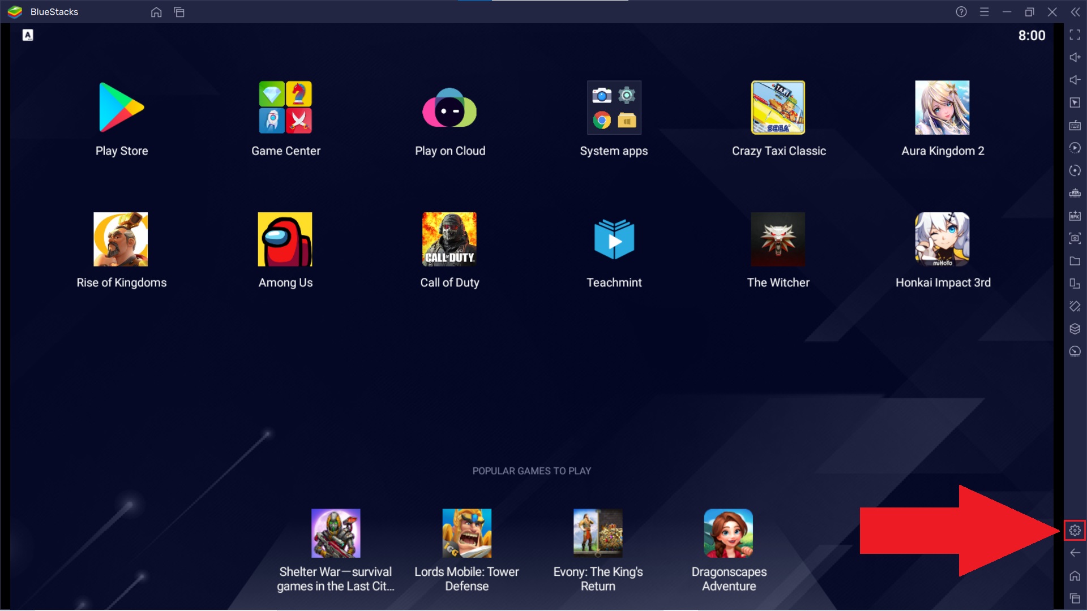Select Shelter War popular game thumbnail
Viewport: 1087px width, 611px height.
pos(336,533)
